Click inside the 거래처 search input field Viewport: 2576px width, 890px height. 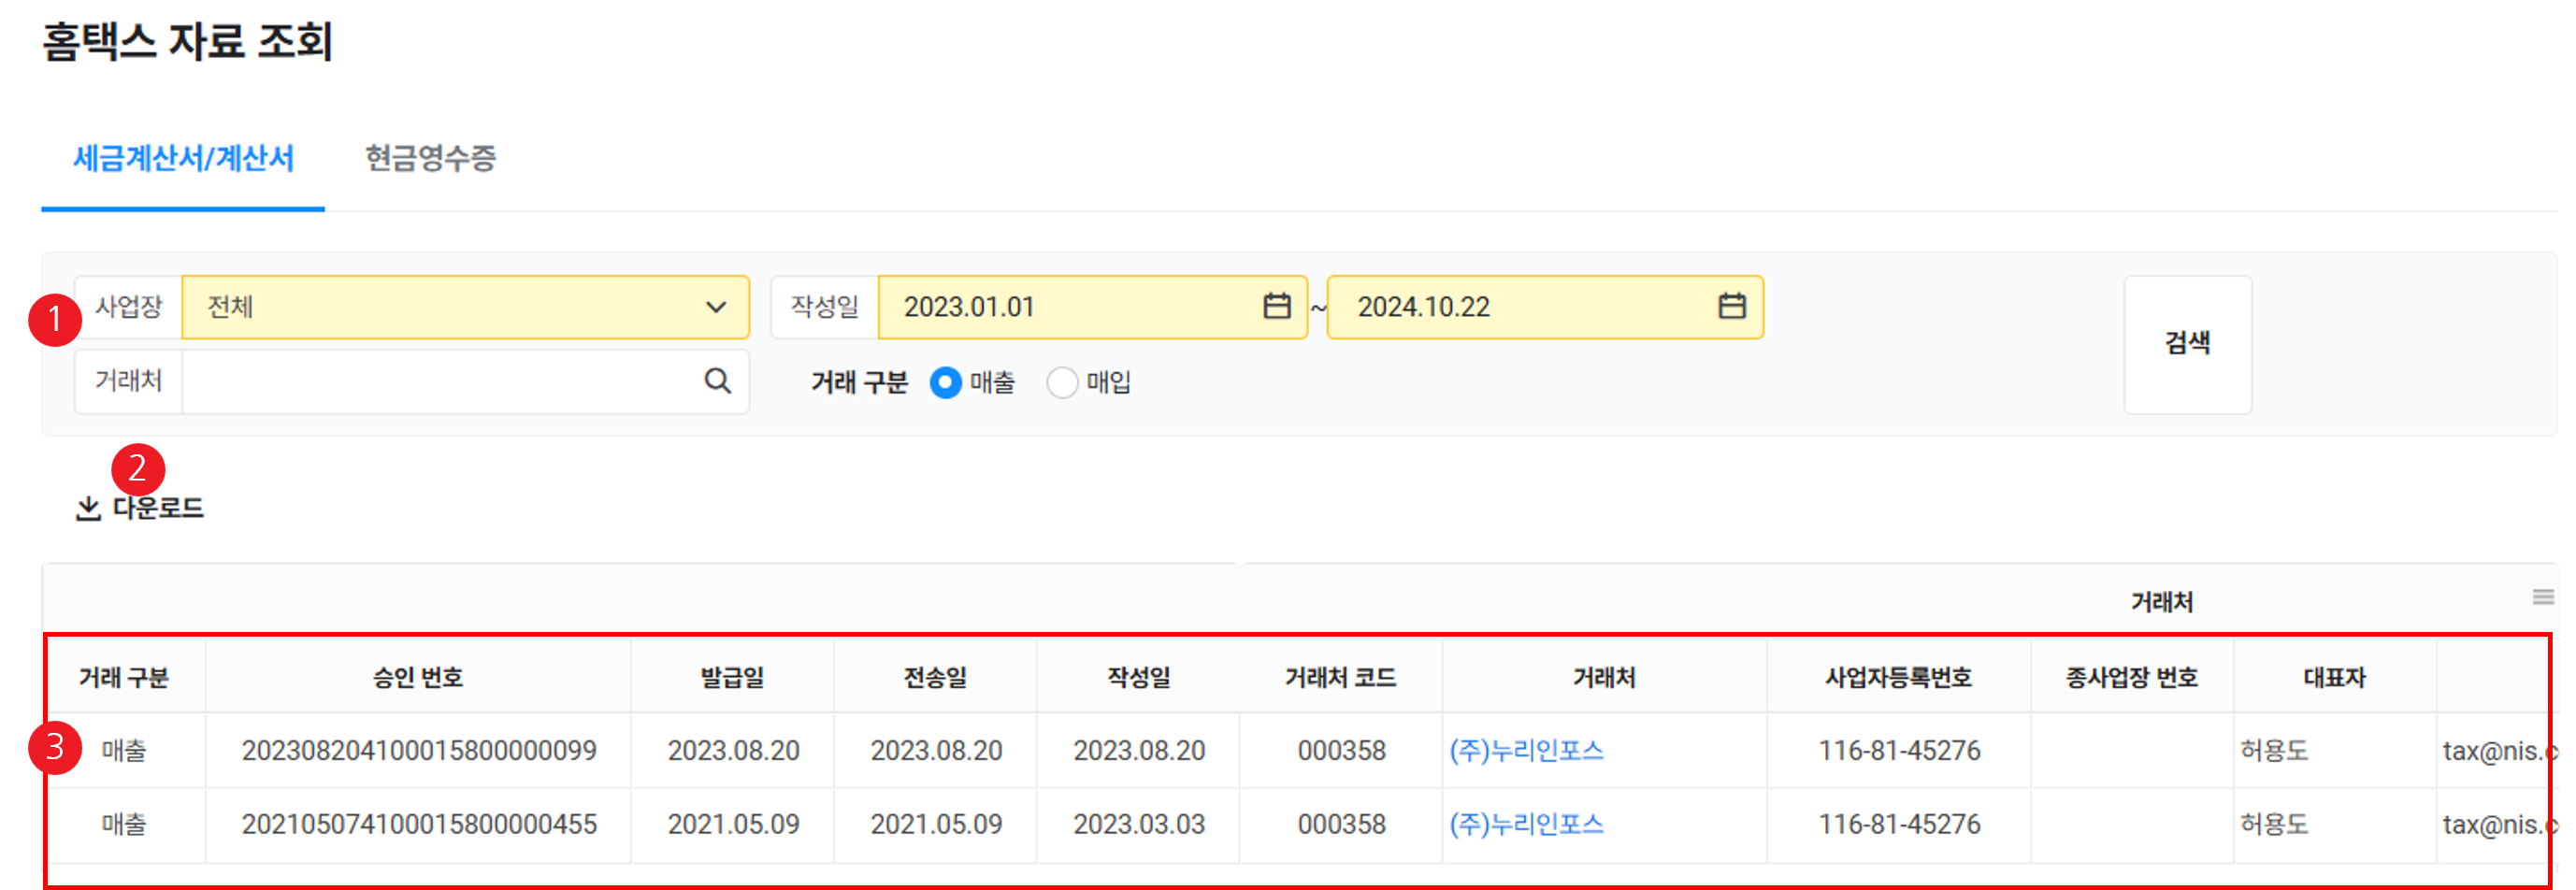[440, 381]
